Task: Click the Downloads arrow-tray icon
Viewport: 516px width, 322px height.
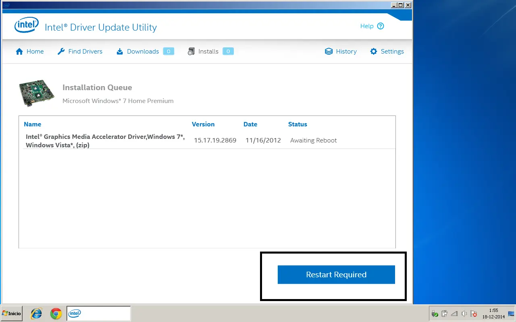Action: (x=120, y=52)
